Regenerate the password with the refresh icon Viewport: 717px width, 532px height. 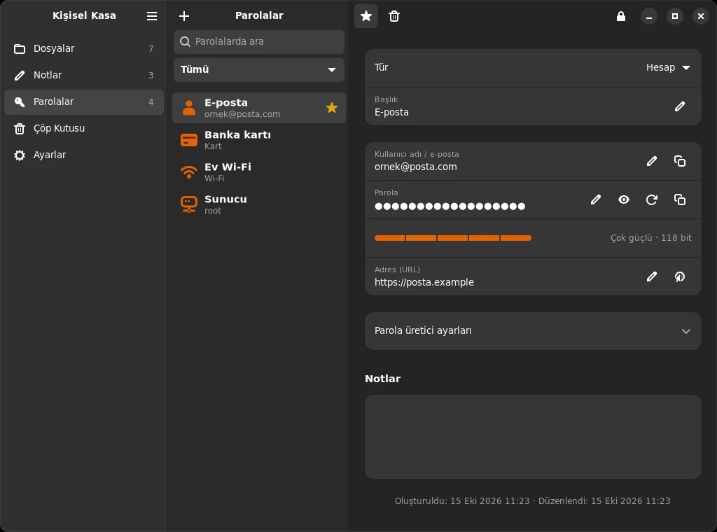pos(652,199)
